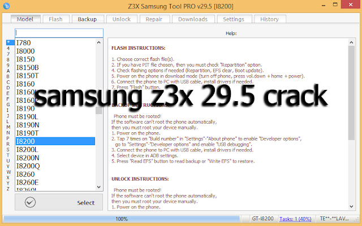362x226 pixels.
Task: Filter models by index letter M
Action: pos(8,127)
